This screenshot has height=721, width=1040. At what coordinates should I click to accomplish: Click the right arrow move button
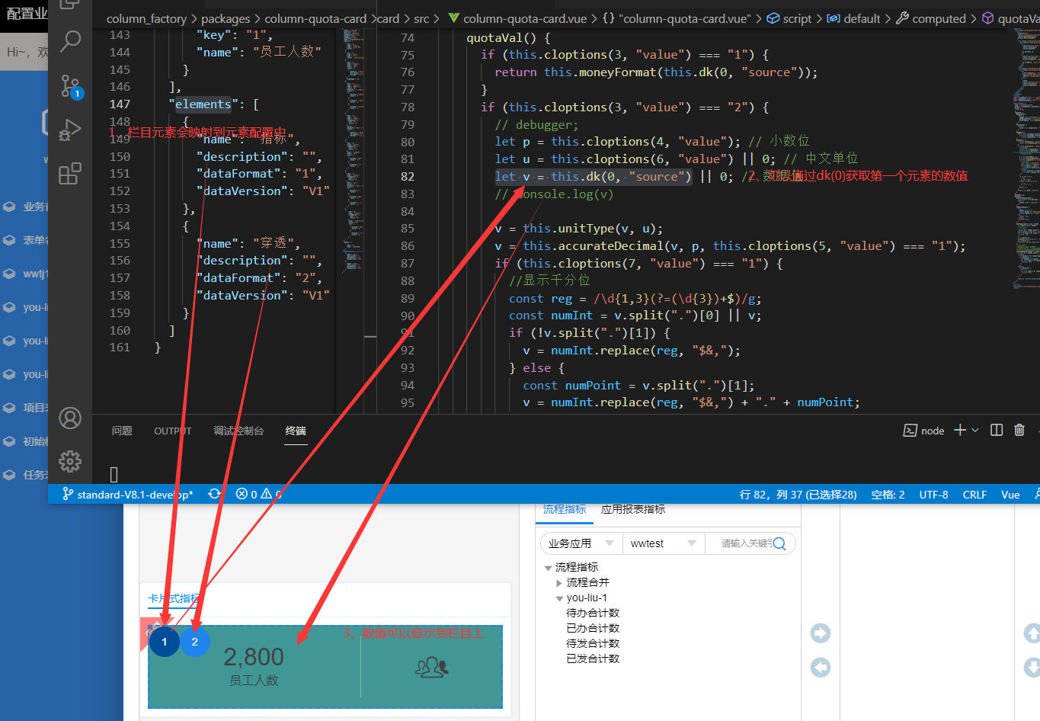tap(821, 633)
